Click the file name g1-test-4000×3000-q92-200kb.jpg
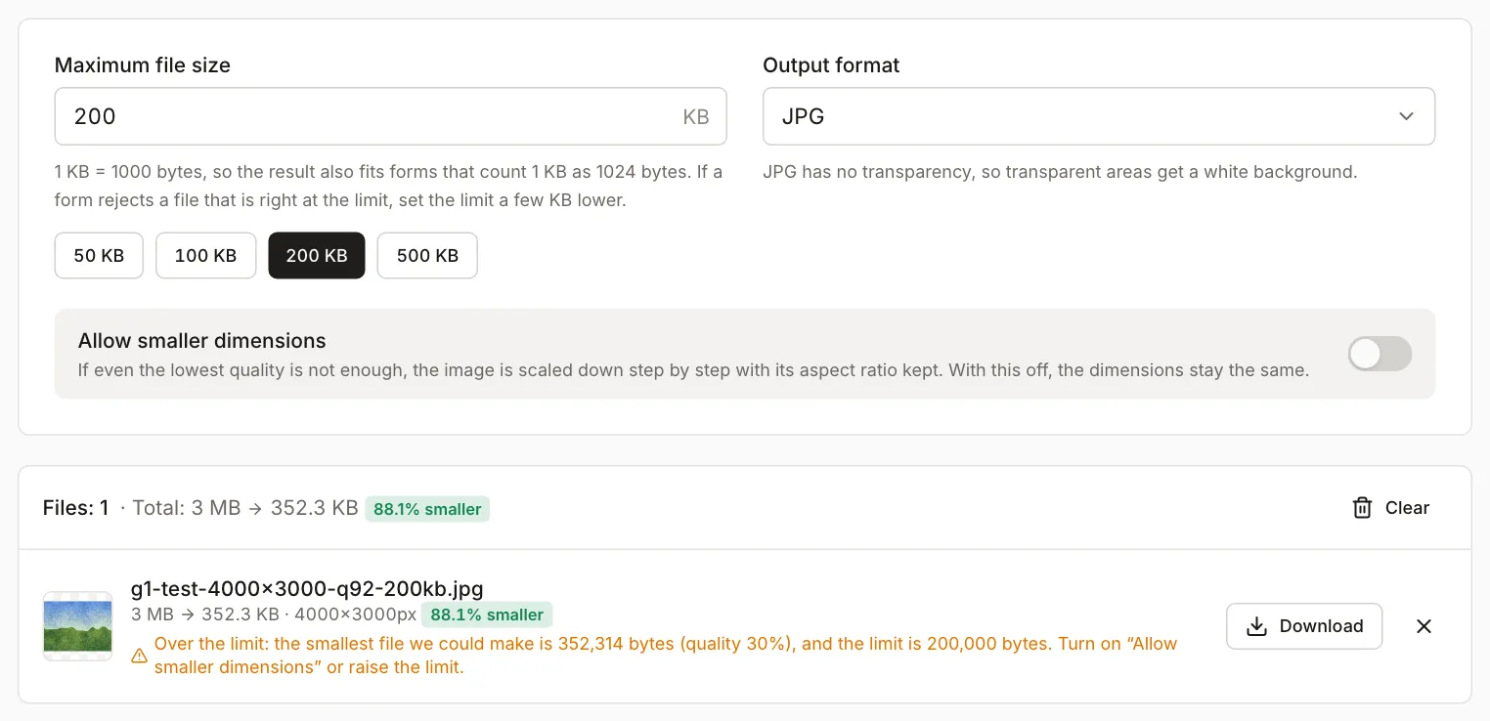Viewport: 1490px width, 721px height. (x=307, y=588)
